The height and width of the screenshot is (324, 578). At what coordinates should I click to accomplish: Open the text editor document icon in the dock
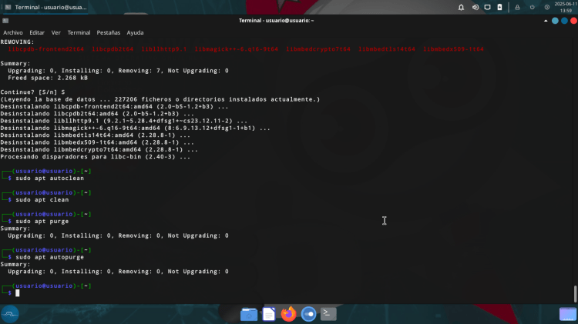pos(269,313)
